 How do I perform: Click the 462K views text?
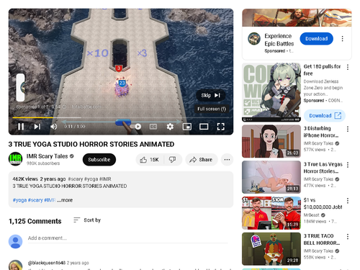25,179
